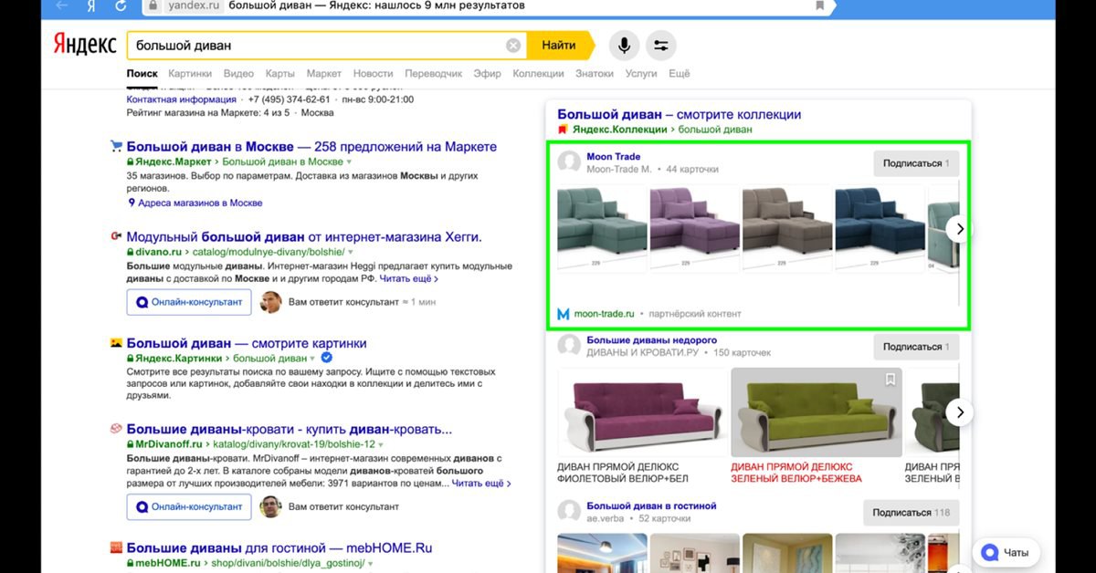This screenshot has width=1096, height=573.
Task: Open the moon-trade.ru partner link
Action: 605,314
